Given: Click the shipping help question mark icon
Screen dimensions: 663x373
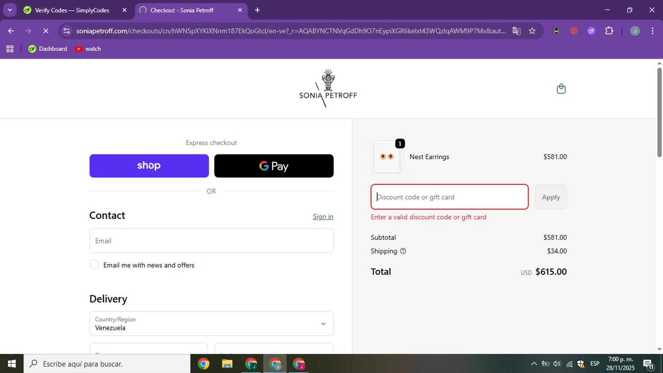Looking at the screenshot, I should coord(403,251).
